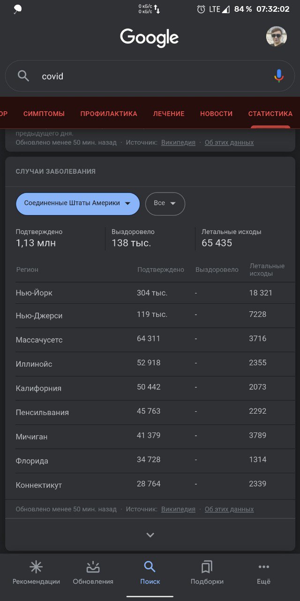Switch to the Лечение tab
Viewport: 300px width, 601px height.
tap(169, 114)
